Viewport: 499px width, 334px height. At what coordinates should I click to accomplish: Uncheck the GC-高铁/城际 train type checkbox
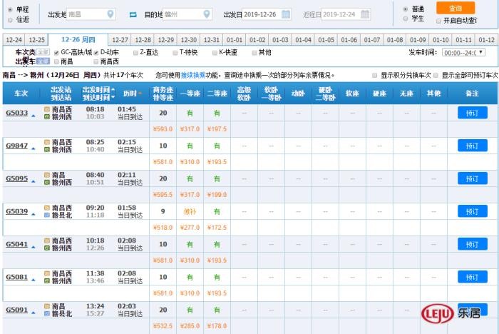[56, 52]
